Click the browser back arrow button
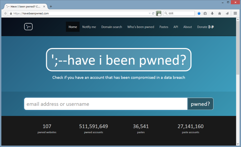The image size is (241, 147). [5, 14]
